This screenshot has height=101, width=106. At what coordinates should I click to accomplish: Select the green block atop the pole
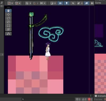point(31,14)
